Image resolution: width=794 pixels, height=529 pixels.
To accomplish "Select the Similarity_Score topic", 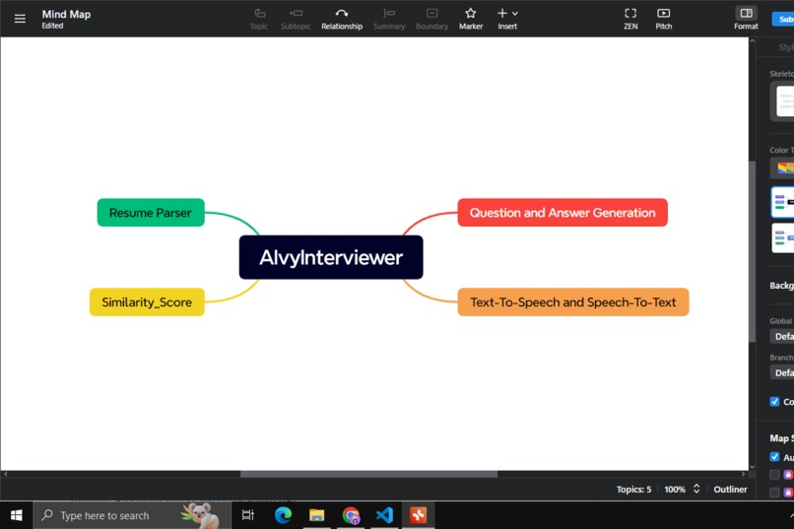I will click(147, 302).
